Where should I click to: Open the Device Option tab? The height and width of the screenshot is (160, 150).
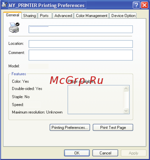(123, 16)
